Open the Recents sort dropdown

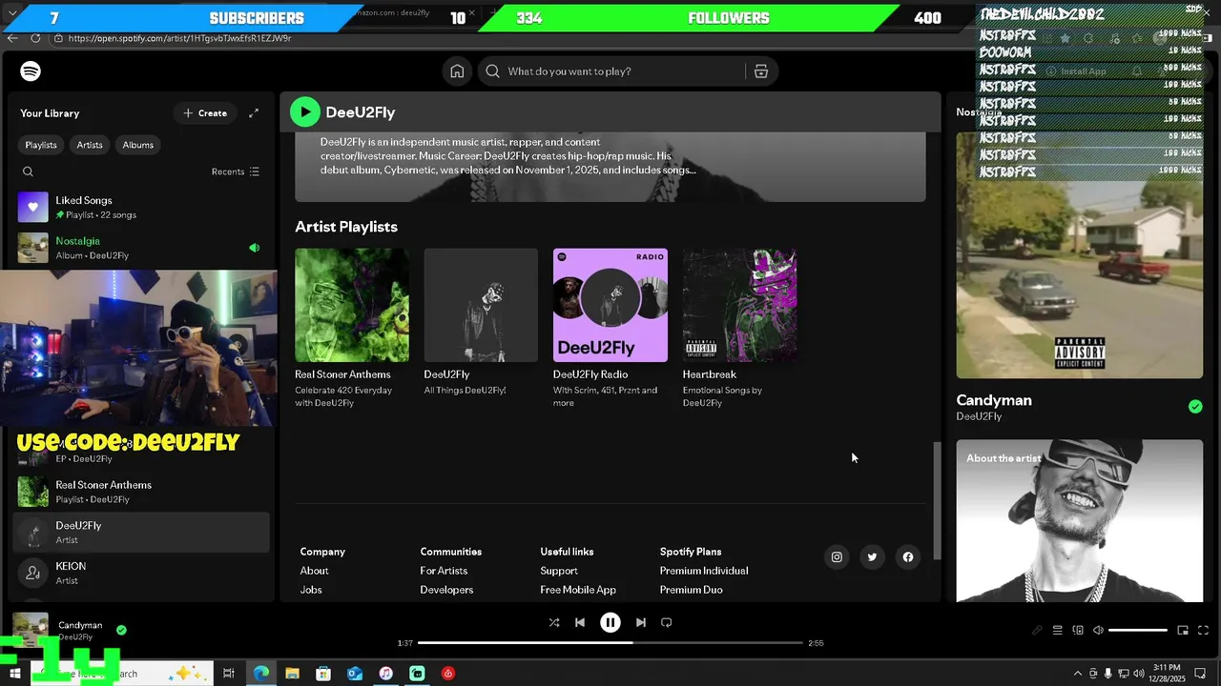236,171
